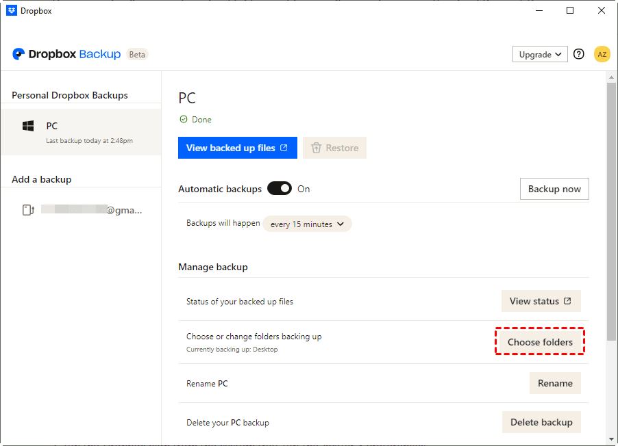Open the every 15 minutes dropdown
Image resolution: width=618 pixels, height=446 pixels.
pyautogui.click(x=307, y=224)
